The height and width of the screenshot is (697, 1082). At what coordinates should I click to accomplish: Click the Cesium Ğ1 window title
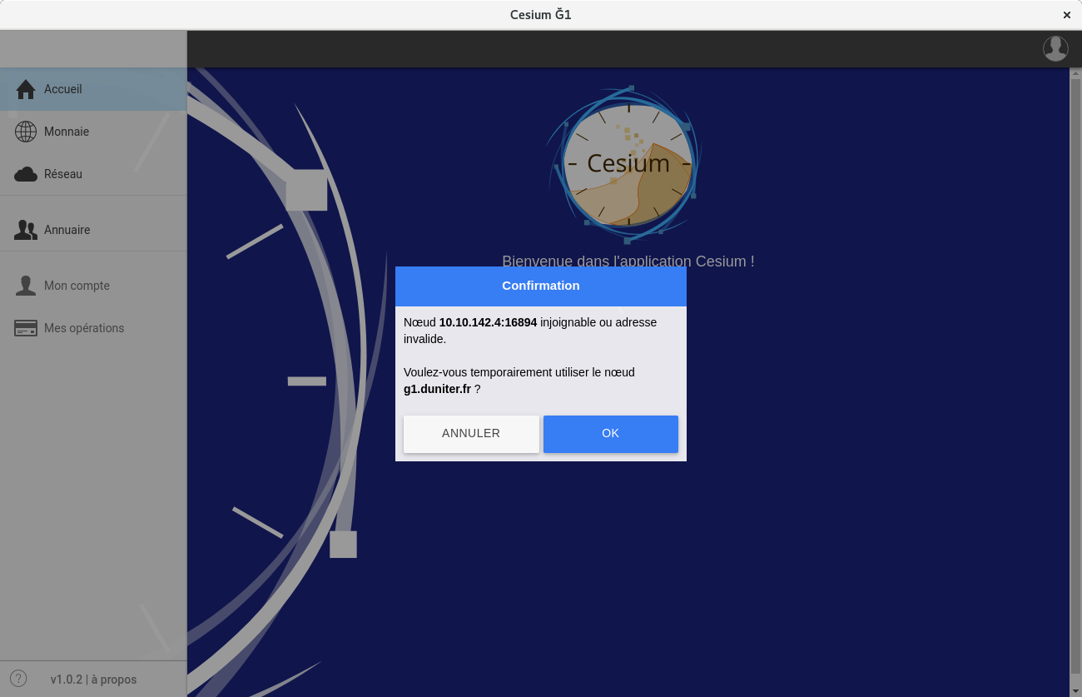coord(541,15)
